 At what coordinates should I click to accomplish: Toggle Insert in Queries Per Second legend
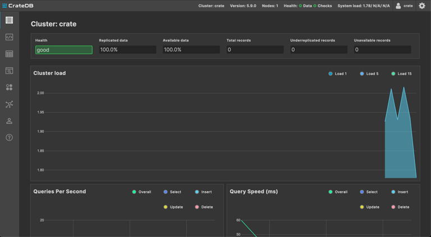click(203, 192)
